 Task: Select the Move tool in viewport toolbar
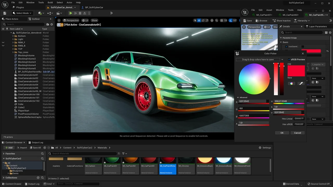tap(199, 21)
